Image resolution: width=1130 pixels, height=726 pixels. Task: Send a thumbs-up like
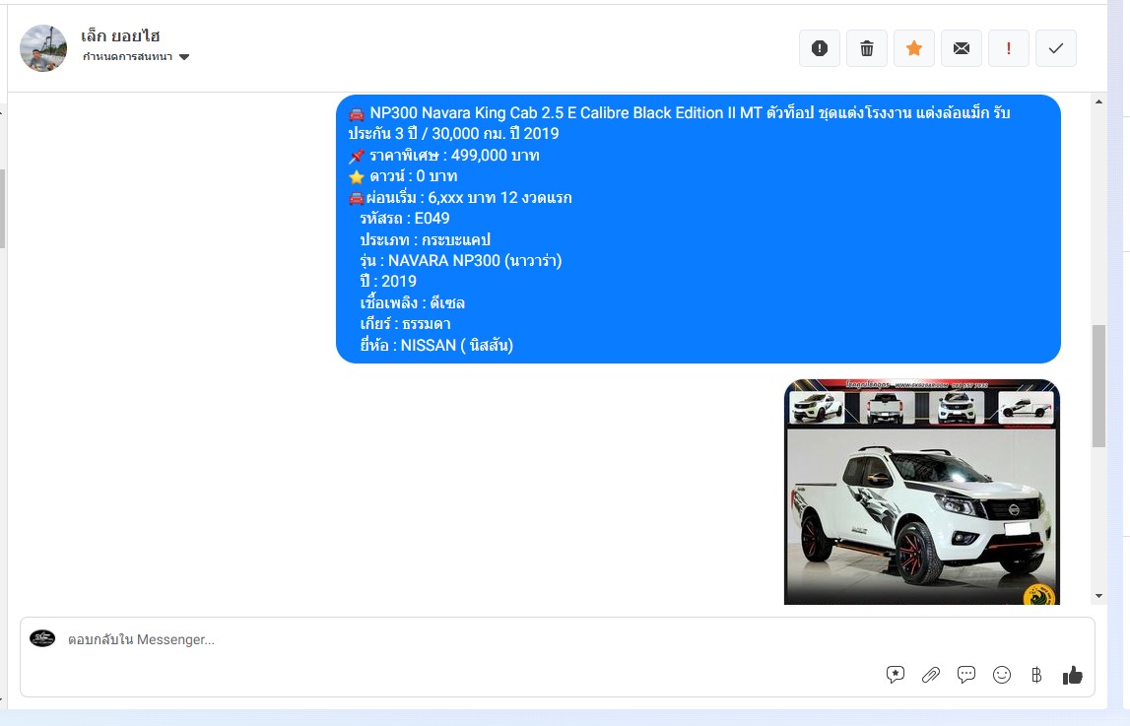tap(1072, 675)
